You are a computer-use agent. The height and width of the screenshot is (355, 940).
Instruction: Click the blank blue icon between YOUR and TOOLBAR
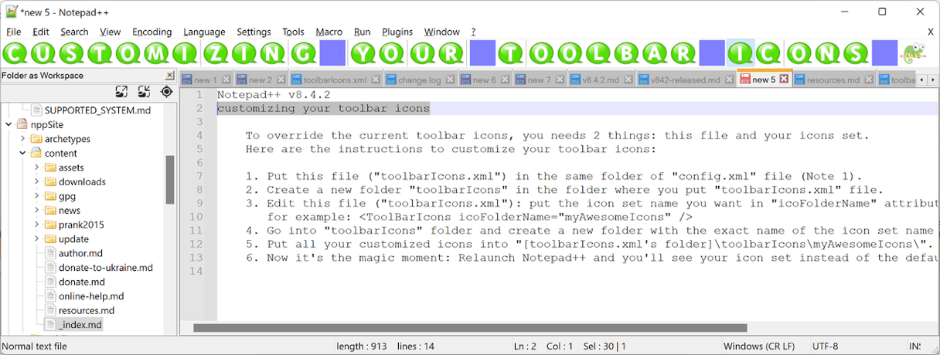(482, 53)
